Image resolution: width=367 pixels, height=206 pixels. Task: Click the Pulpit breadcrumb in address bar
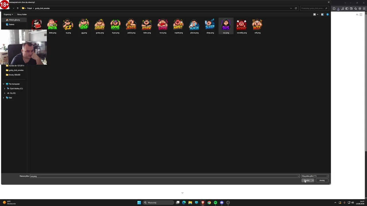pos(30,8)
